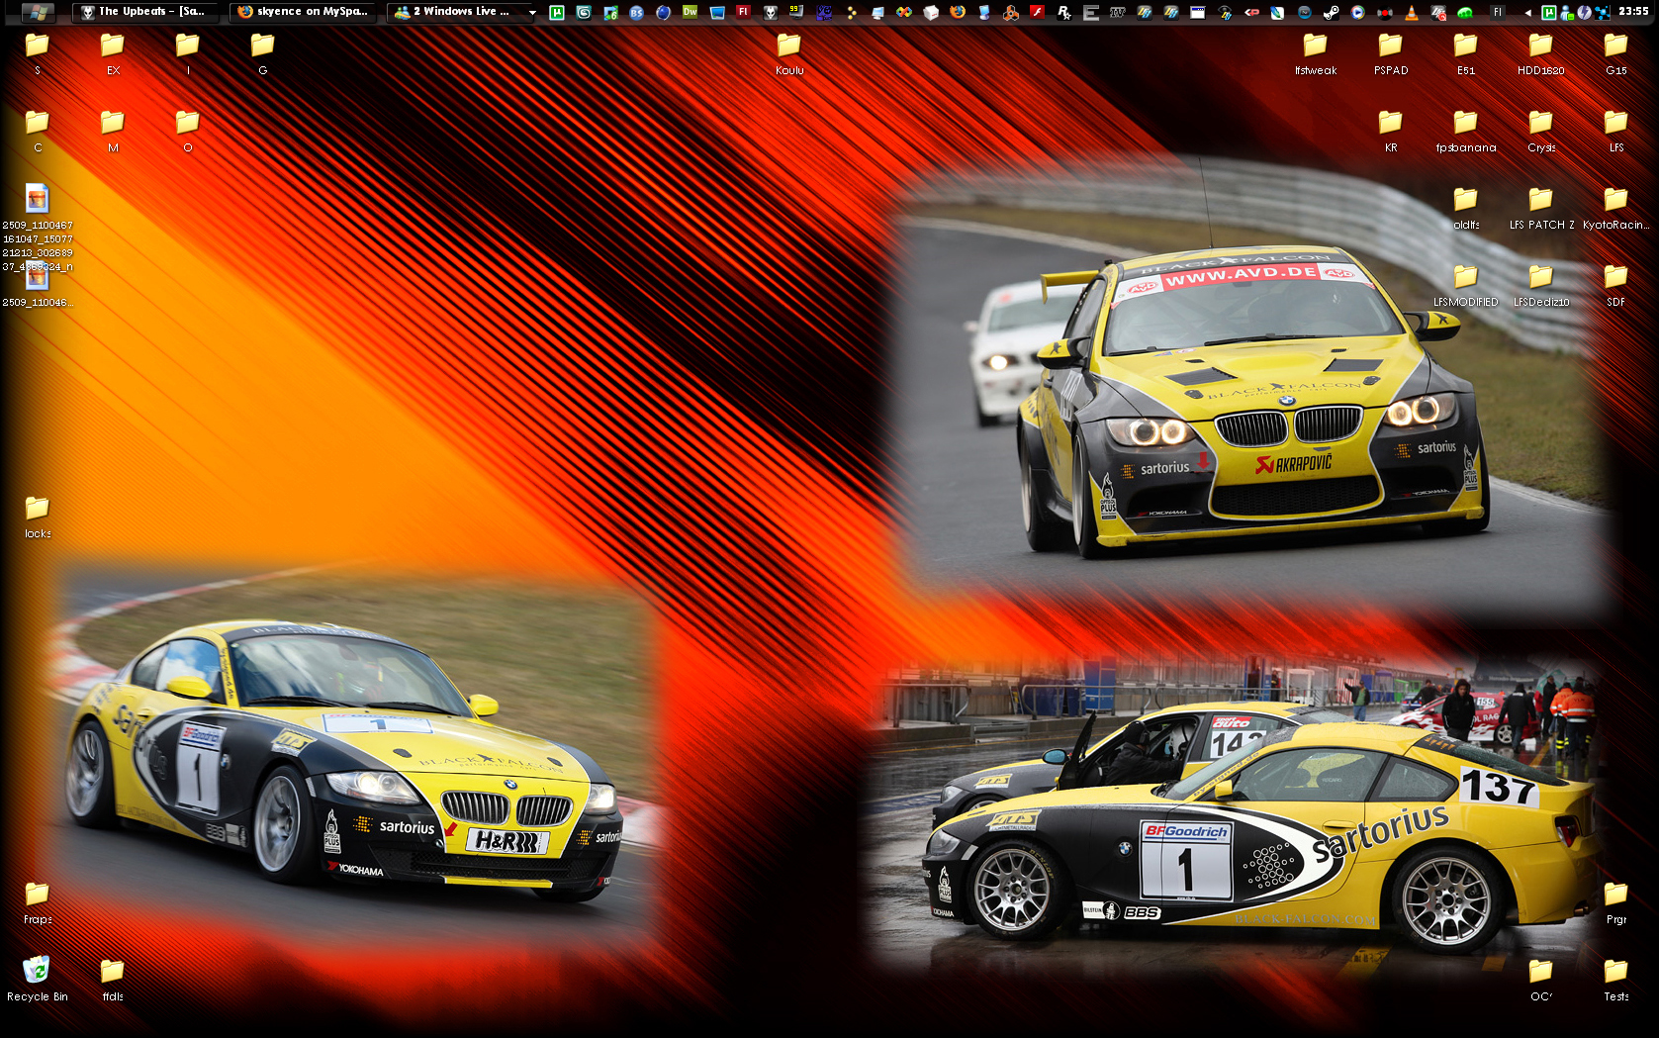Launch VLC media player cone icon
Screen dimensions: 1659x1038
[x=1412, y=12]
